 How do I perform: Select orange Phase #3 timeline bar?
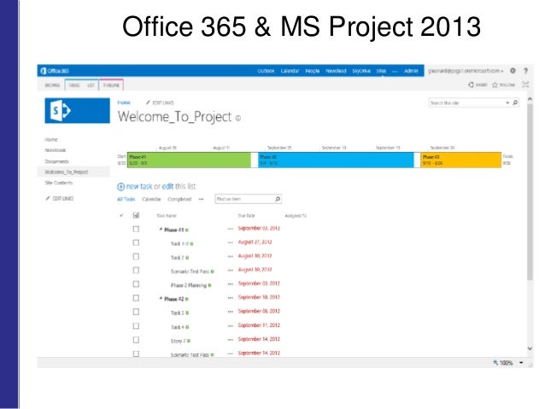(x=461, y=160)
